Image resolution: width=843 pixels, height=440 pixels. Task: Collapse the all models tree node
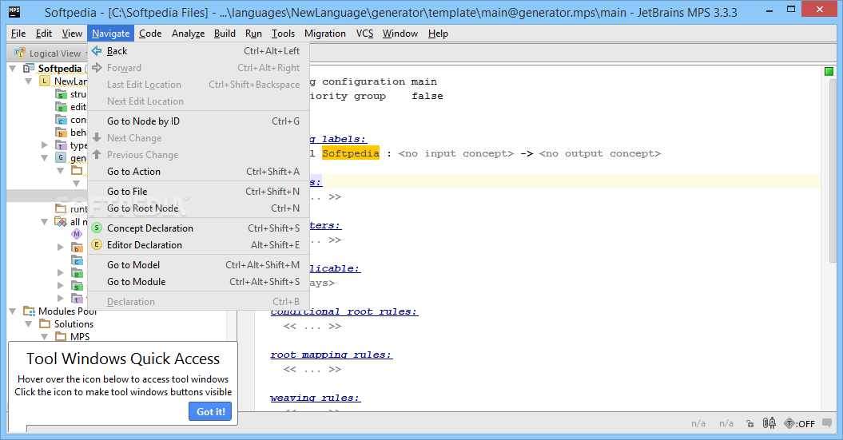45,221
